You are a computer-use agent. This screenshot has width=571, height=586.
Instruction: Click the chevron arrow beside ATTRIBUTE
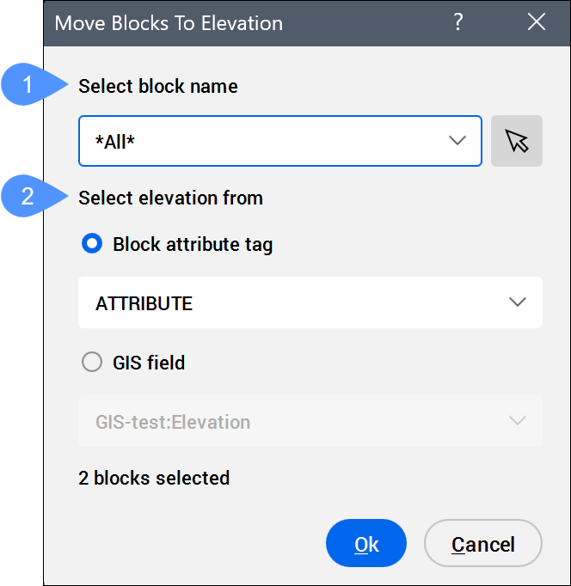click(x=517, y=302)
